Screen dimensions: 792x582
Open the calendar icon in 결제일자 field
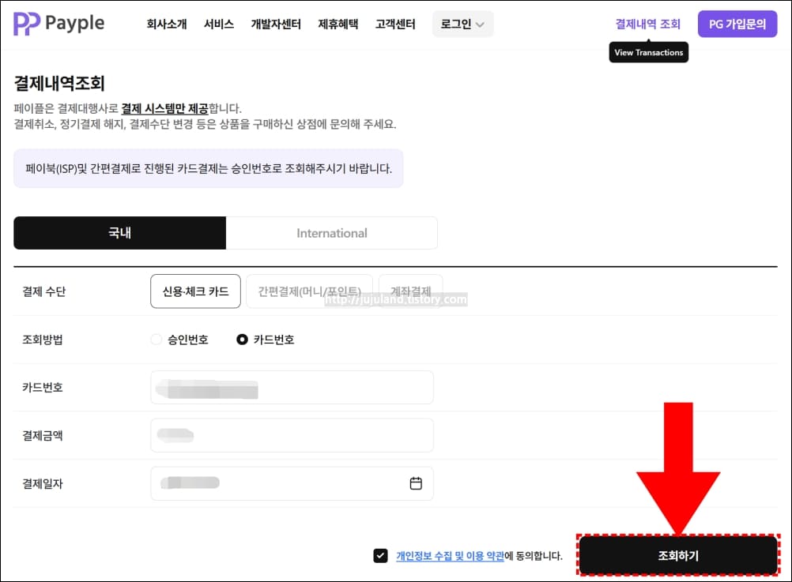[x=416, y=483]
